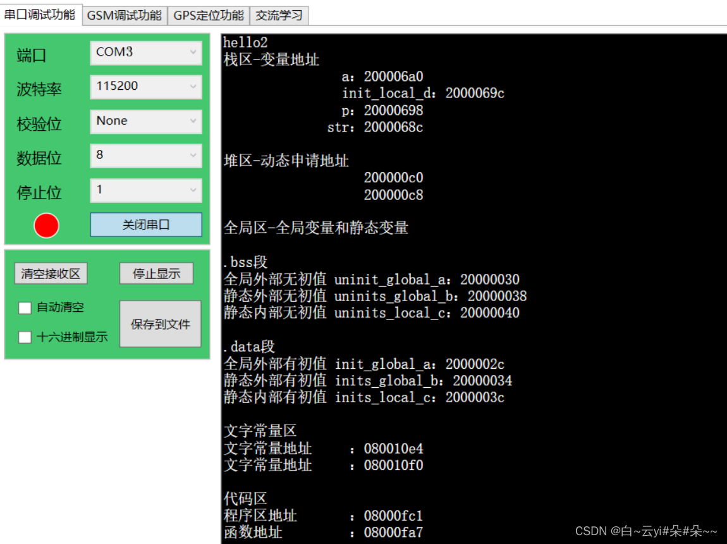Click the 文字常量地址 080010f0 line
727x544 pixels.
[x=323, y=465]
